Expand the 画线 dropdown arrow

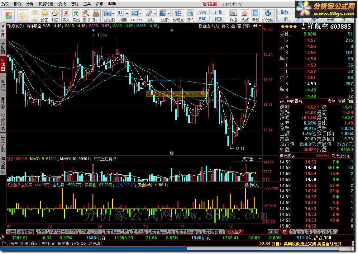[x=155, y=13]
